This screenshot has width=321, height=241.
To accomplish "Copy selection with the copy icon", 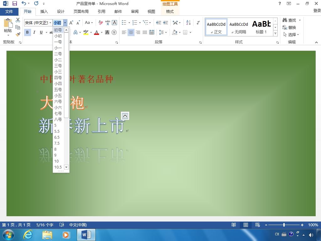I will [x=18, y=27].
